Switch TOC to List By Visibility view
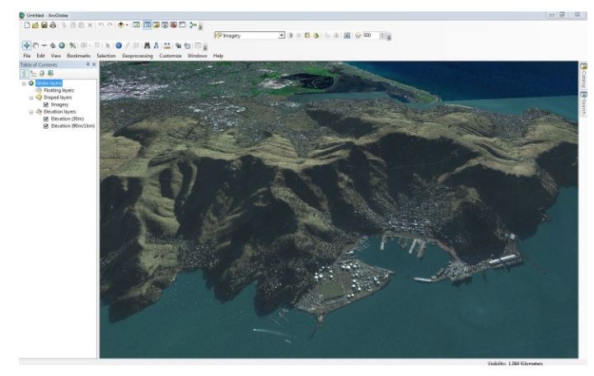The height and width of the screenshot is (376, 594). pos(42,73)
